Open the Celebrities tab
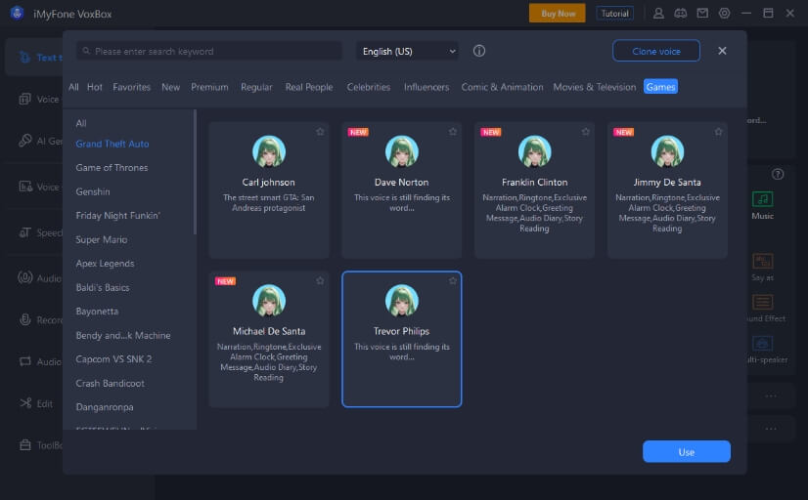 point(368,87)
